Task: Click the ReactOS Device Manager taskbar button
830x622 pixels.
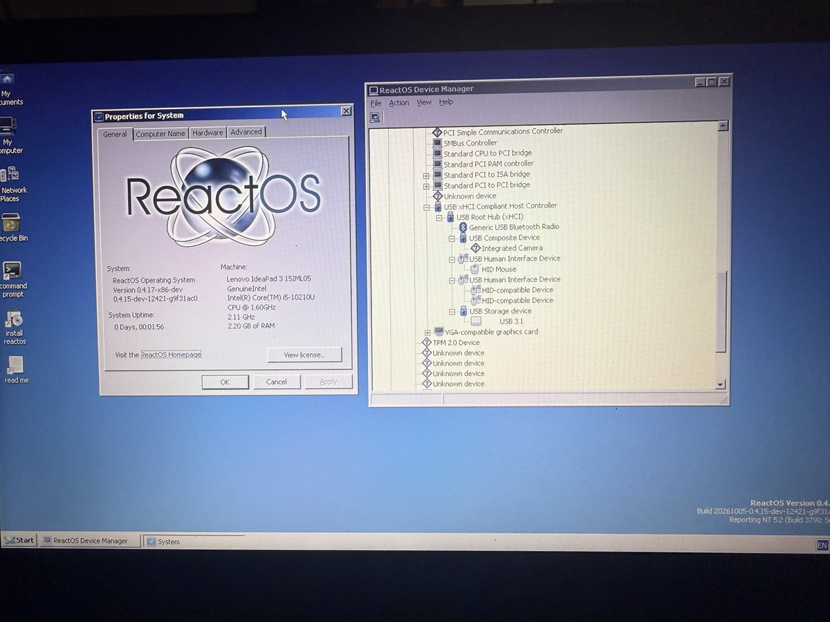Action: 89,540
